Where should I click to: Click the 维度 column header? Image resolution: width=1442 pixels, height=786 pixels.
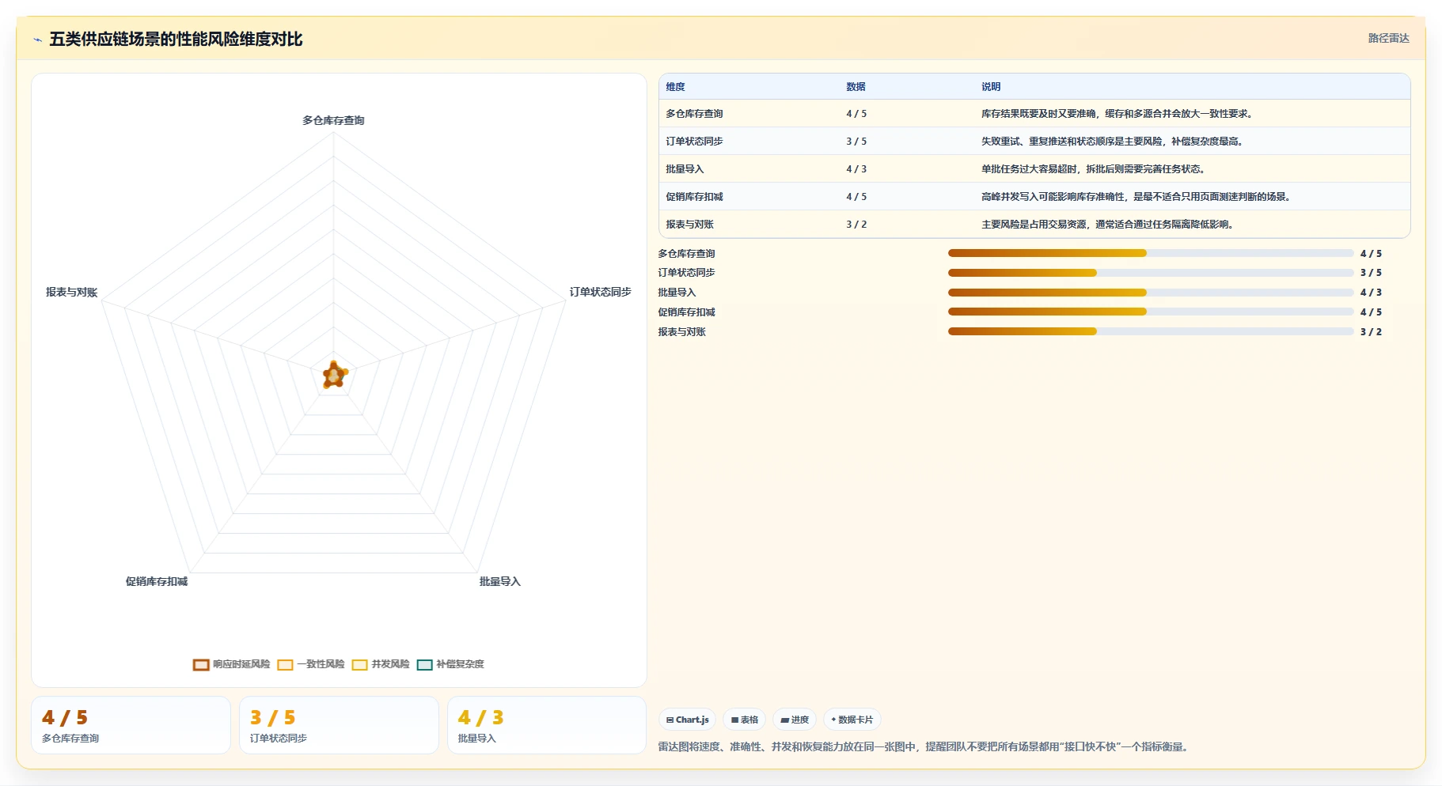click(675, 87)
